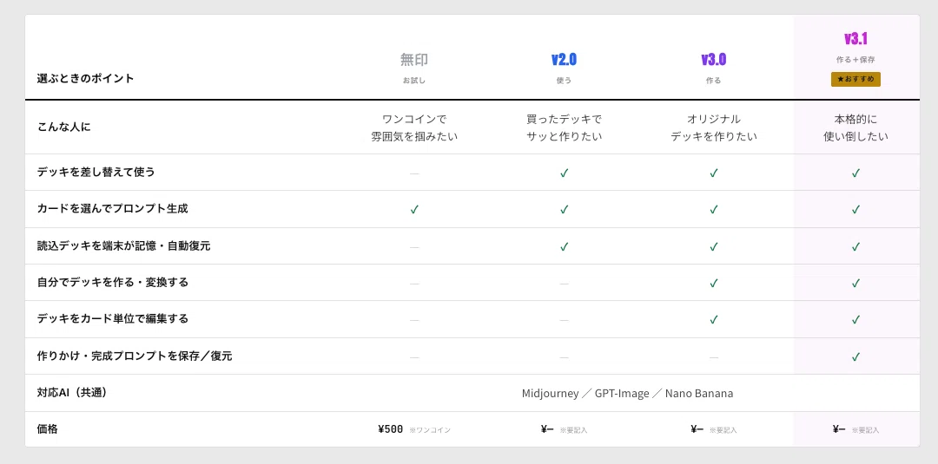Click the v3.1 price marked ※要記入
This screenshot has width=938, height=464.
(856, 428)
